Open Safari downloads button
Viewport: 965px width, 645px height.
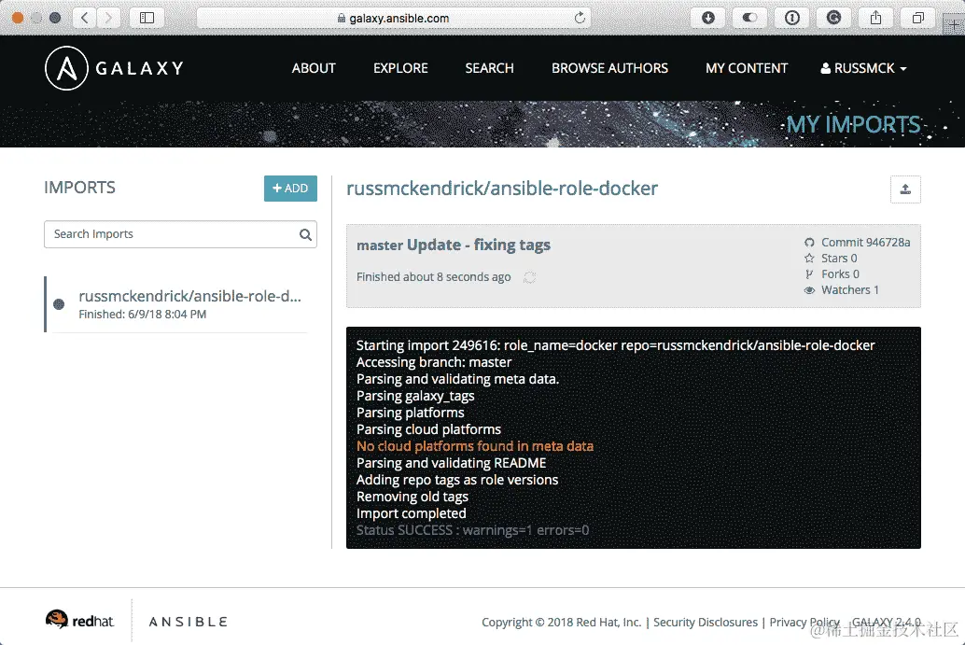tap(708, 18)
